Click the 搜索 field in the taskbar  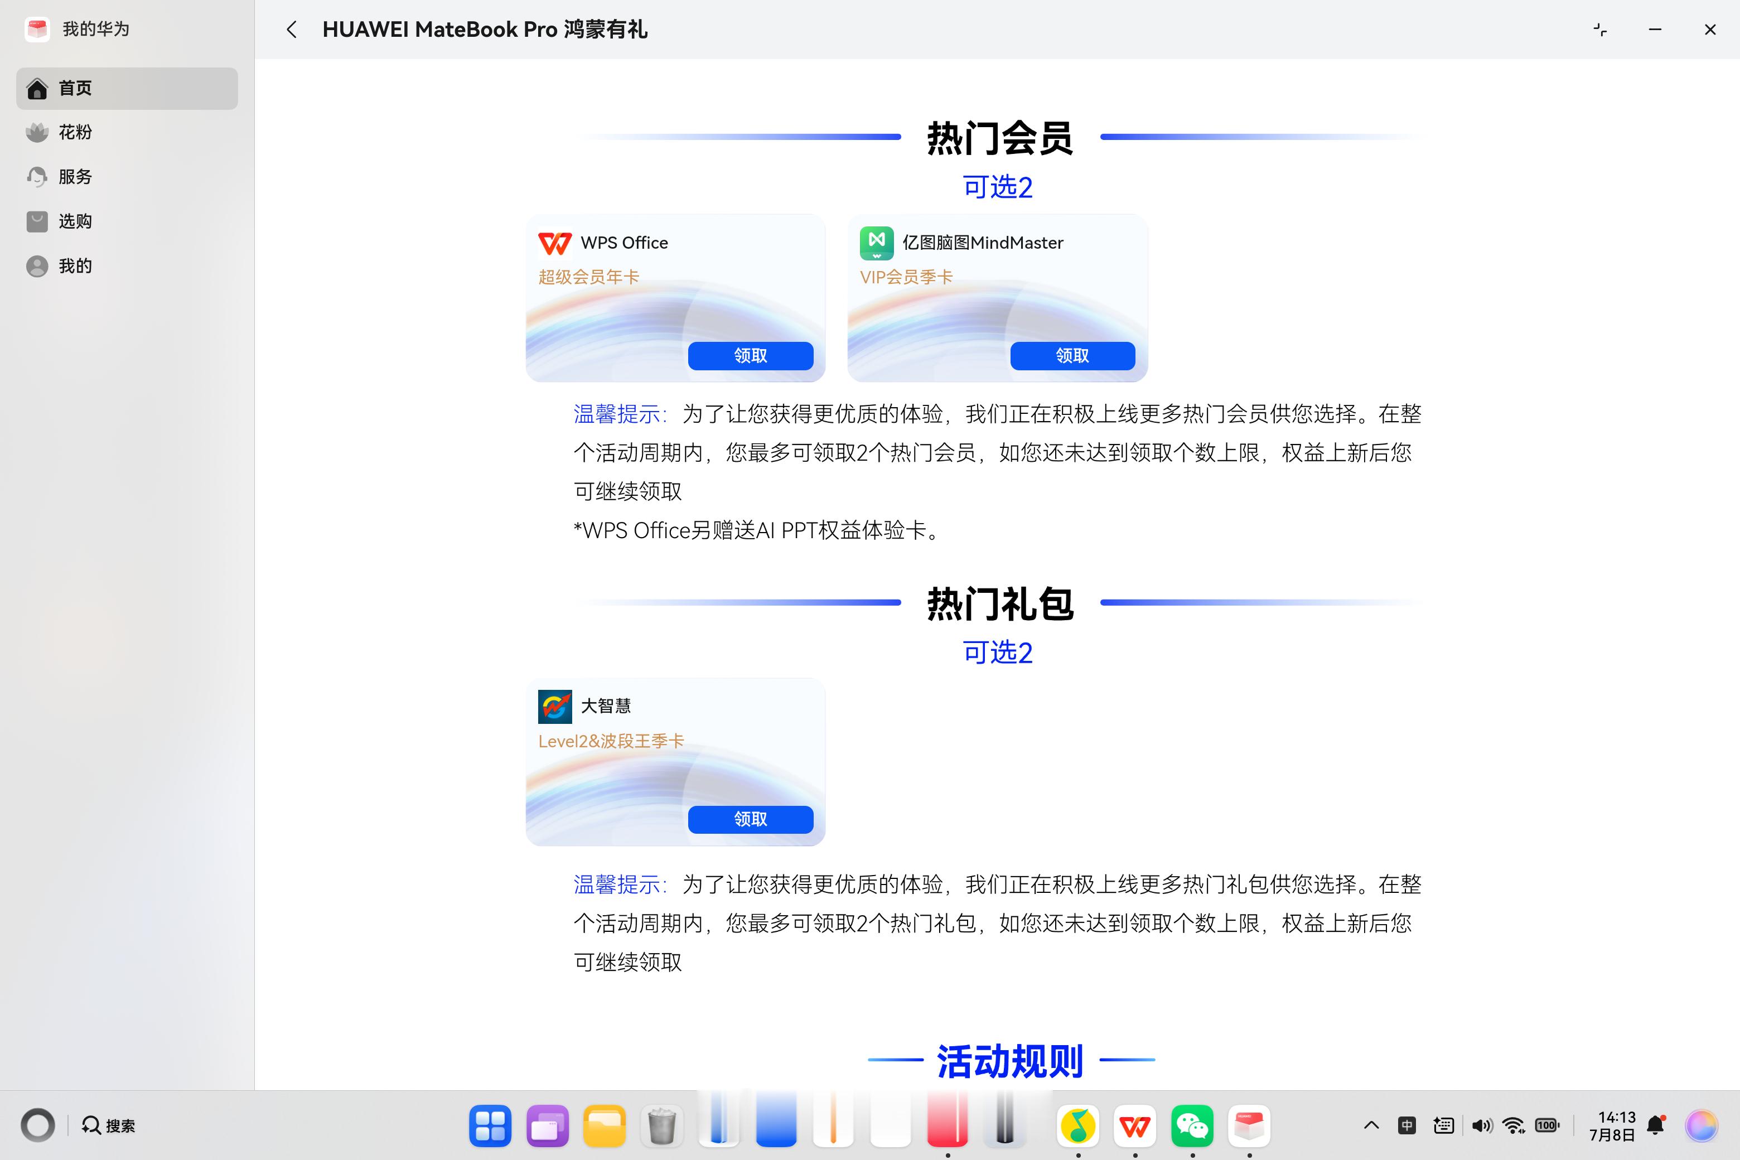(x=109, y=1125)
